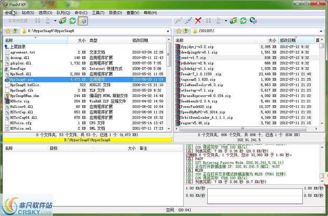The height and width of the screenshot is (216, 328).
Task: Open transfer dropdown arrow in local toolbar
Action: click(55, 21)
